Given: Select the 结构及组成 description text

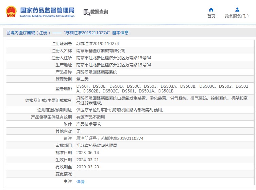Looking at the screenshot, I should coord(162,100).
